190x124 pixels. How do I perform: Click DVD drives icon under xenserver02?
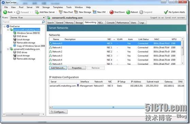coord(15,52)
